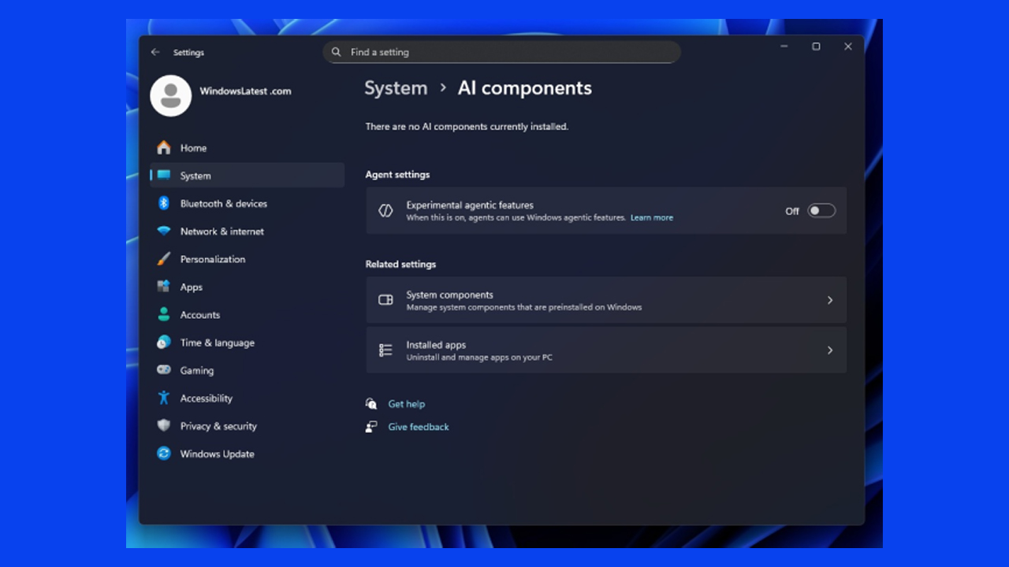
Task: Select the Windows Update refresh icon
Action: point(164,454)
